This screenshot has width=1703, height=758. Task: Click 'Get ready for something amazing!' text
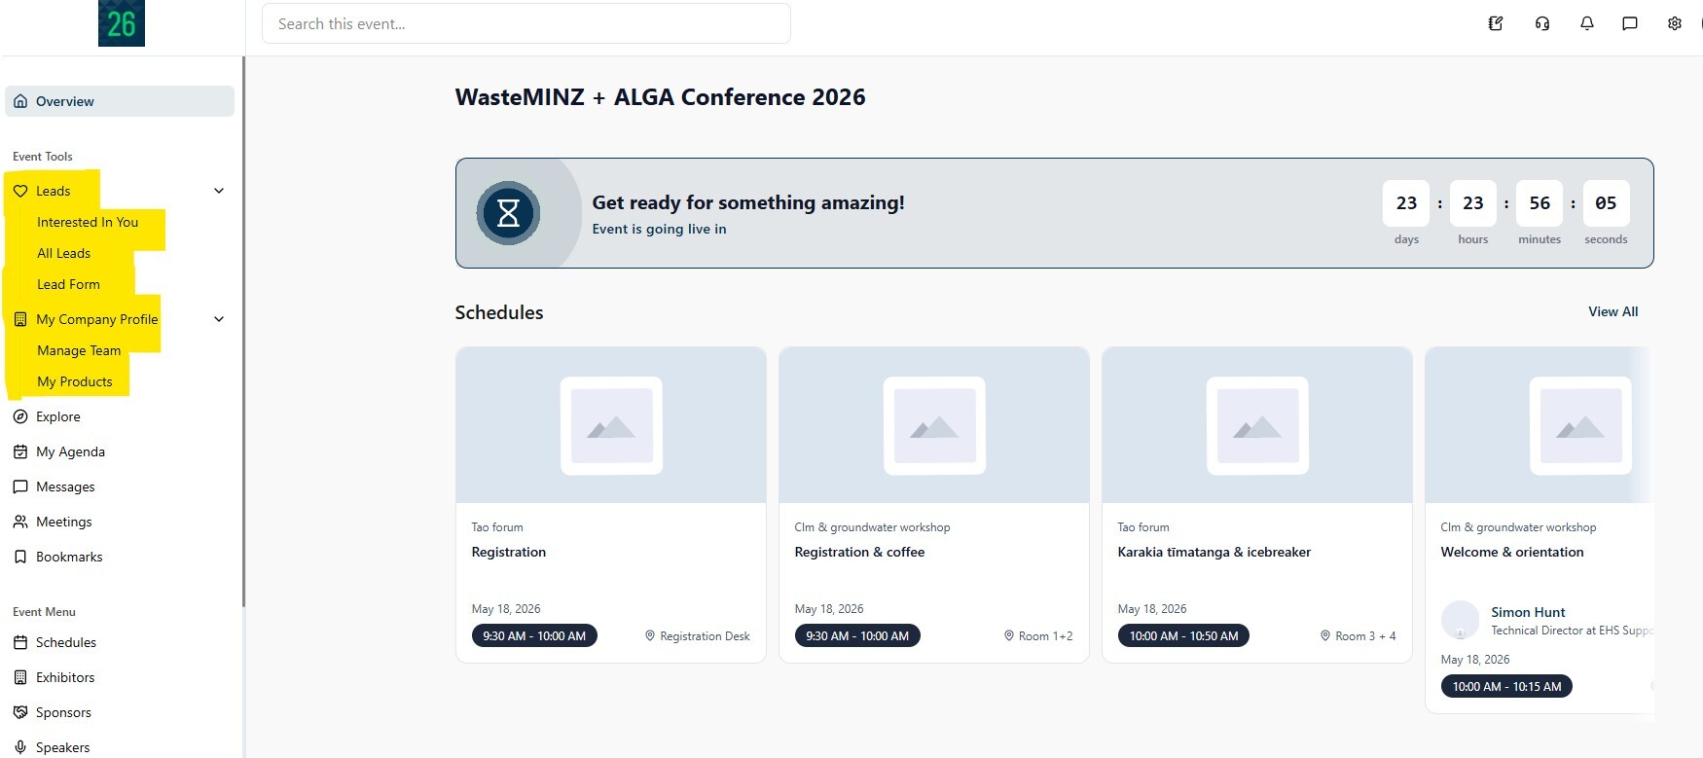pos(748,202)
